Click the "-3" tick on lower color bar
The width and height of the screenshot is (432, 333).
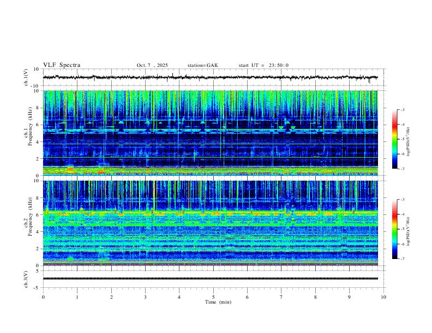tap(403, 200)
